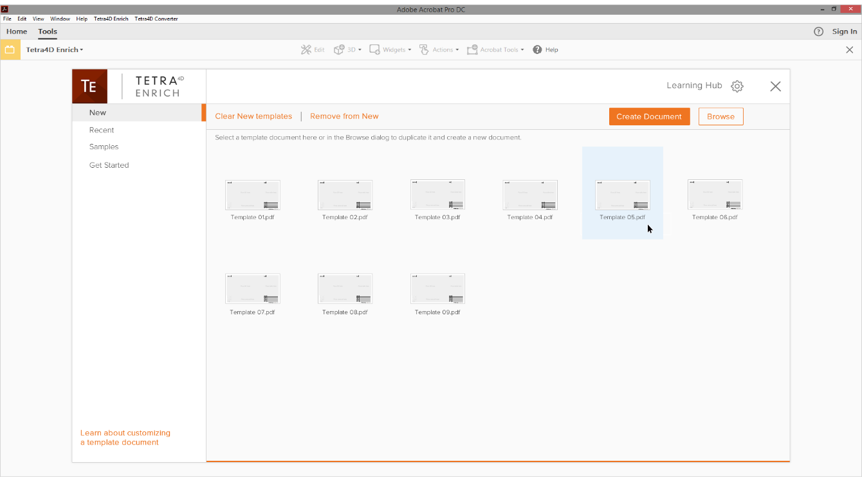Open settings with the gear icon
Image resolution: width=862 pixels, height=482 pixels.
(x=737, y=86)
